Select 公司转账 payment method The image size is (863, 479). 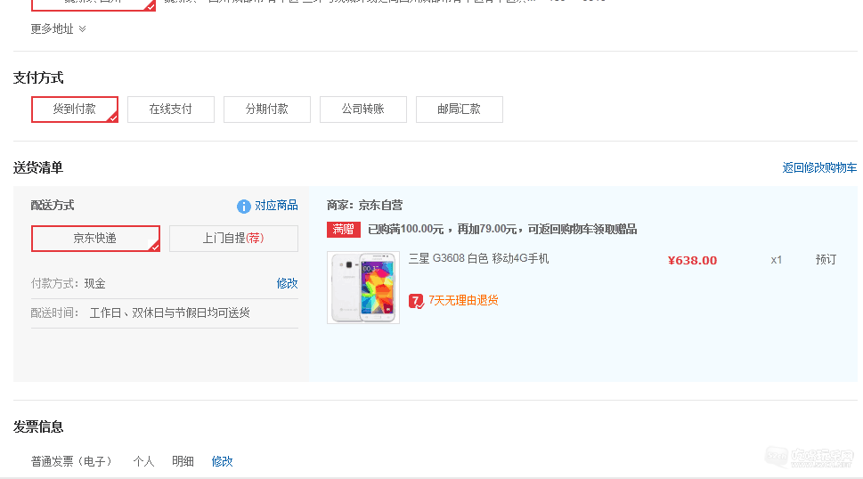coord(363,109)
